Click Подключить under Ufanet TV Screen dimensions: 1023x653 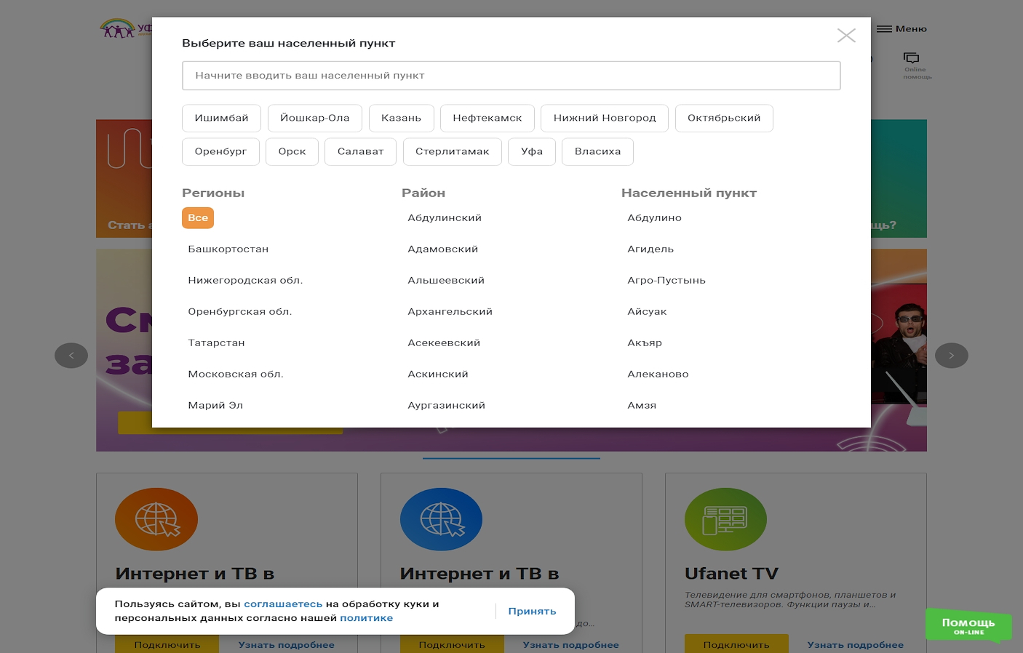736,644
